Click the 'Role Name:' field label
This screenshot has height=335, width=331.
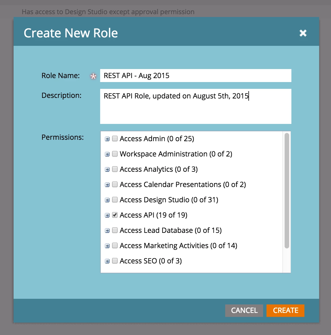pos(61,76)
